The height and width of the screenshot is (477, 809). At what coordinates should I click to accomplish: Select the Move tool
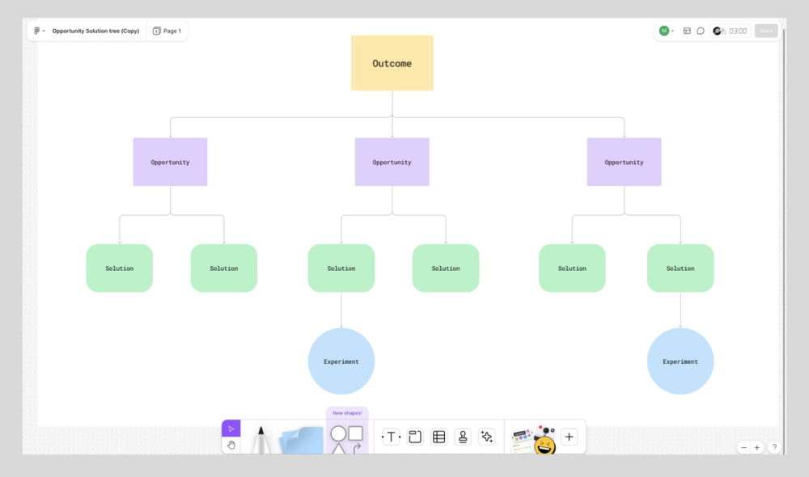[231, 428]
